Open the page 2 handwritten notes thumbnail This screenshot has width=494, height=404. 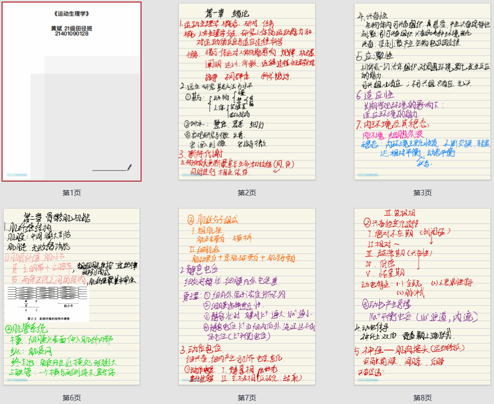tap(247, 92)
